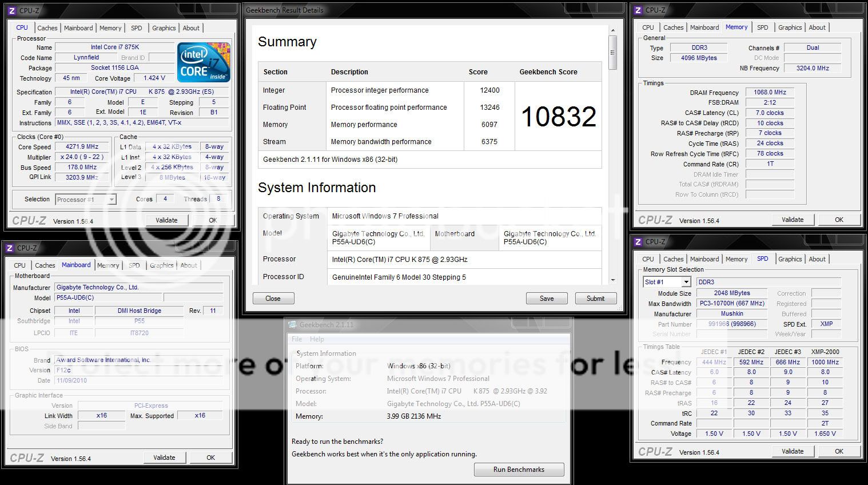This screenshot has width=868, height=485.
Task: Open Mainboard tab in the CPU window
Action: 78,28
